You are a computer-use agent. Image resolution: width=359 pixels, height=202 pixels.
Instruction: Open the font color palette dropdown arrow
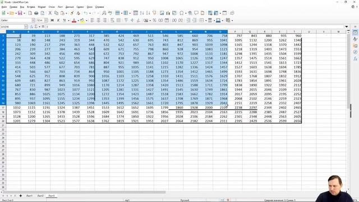(78, 21)
